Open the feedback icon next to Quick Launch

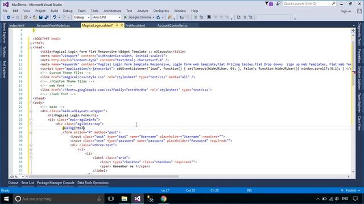278,4
